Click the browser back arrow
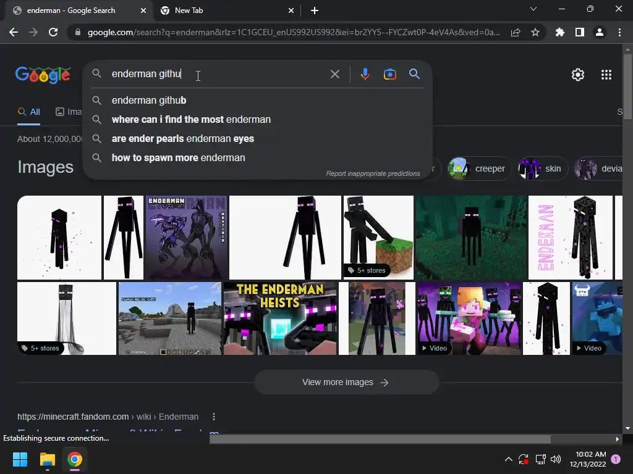 (x=14, y=32)
